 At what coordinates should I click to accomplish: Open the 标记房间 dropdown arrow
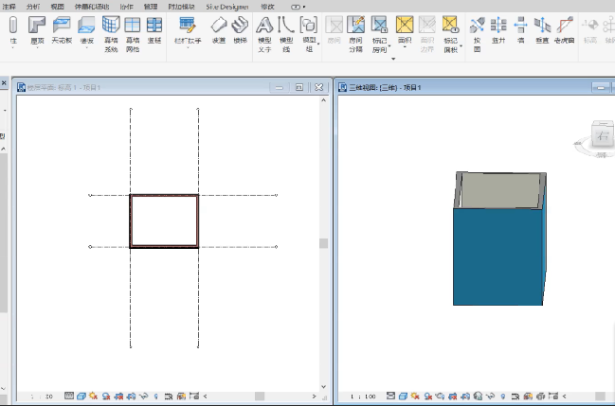coord(389,45)
